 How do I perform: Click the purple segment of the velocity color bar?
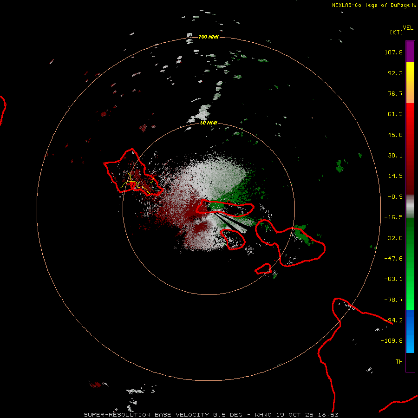410,52
